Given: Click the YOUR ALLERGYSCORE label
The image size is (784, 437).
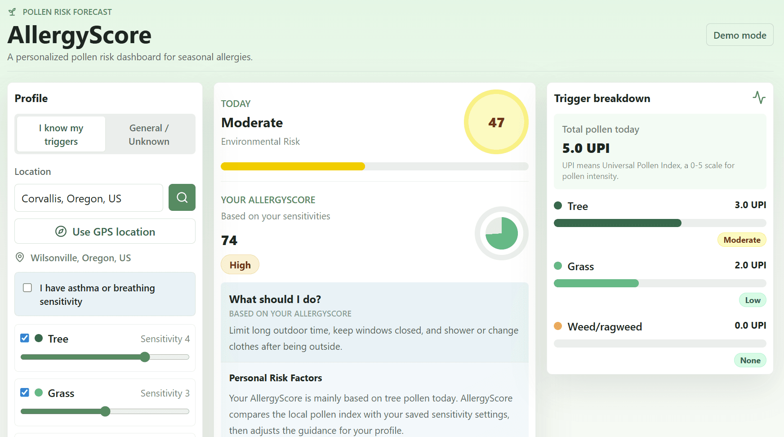Looking at the screenshot, I should click(268, 200).
